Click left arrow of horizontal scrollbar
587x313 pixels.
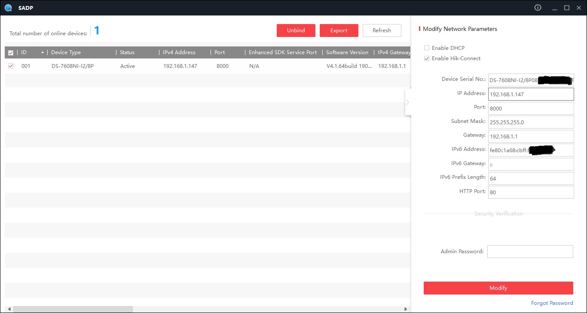(8, 309)
